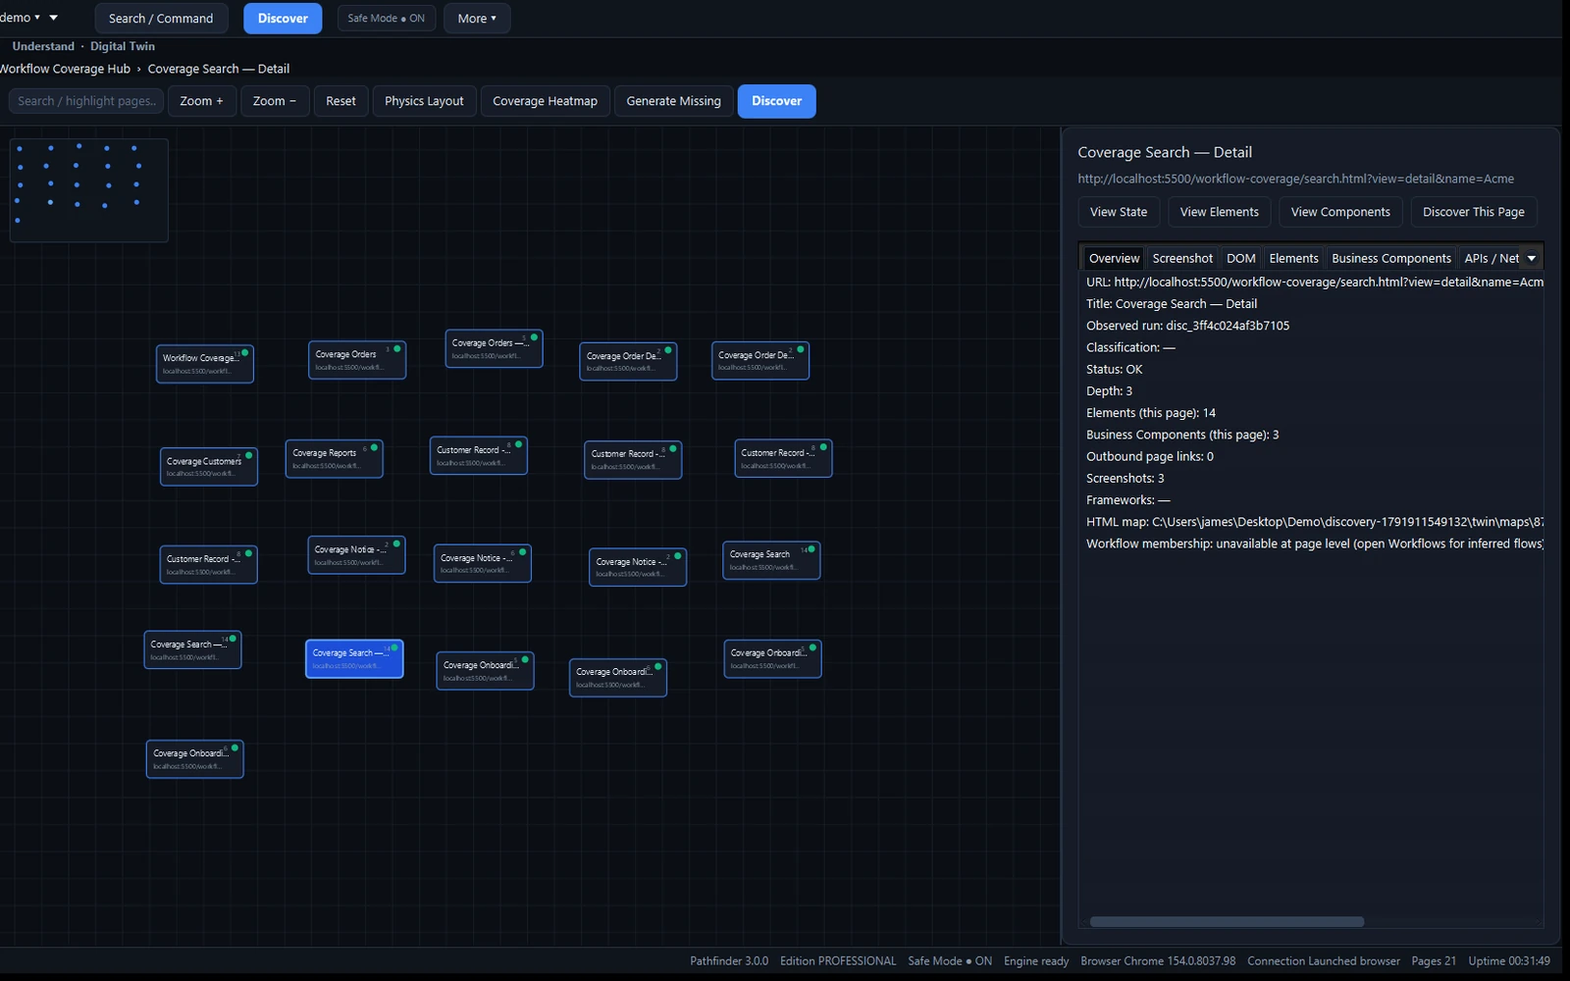Viewport: 1570px width, 981px height.
Task: Click View Components
Action: 1340,212
